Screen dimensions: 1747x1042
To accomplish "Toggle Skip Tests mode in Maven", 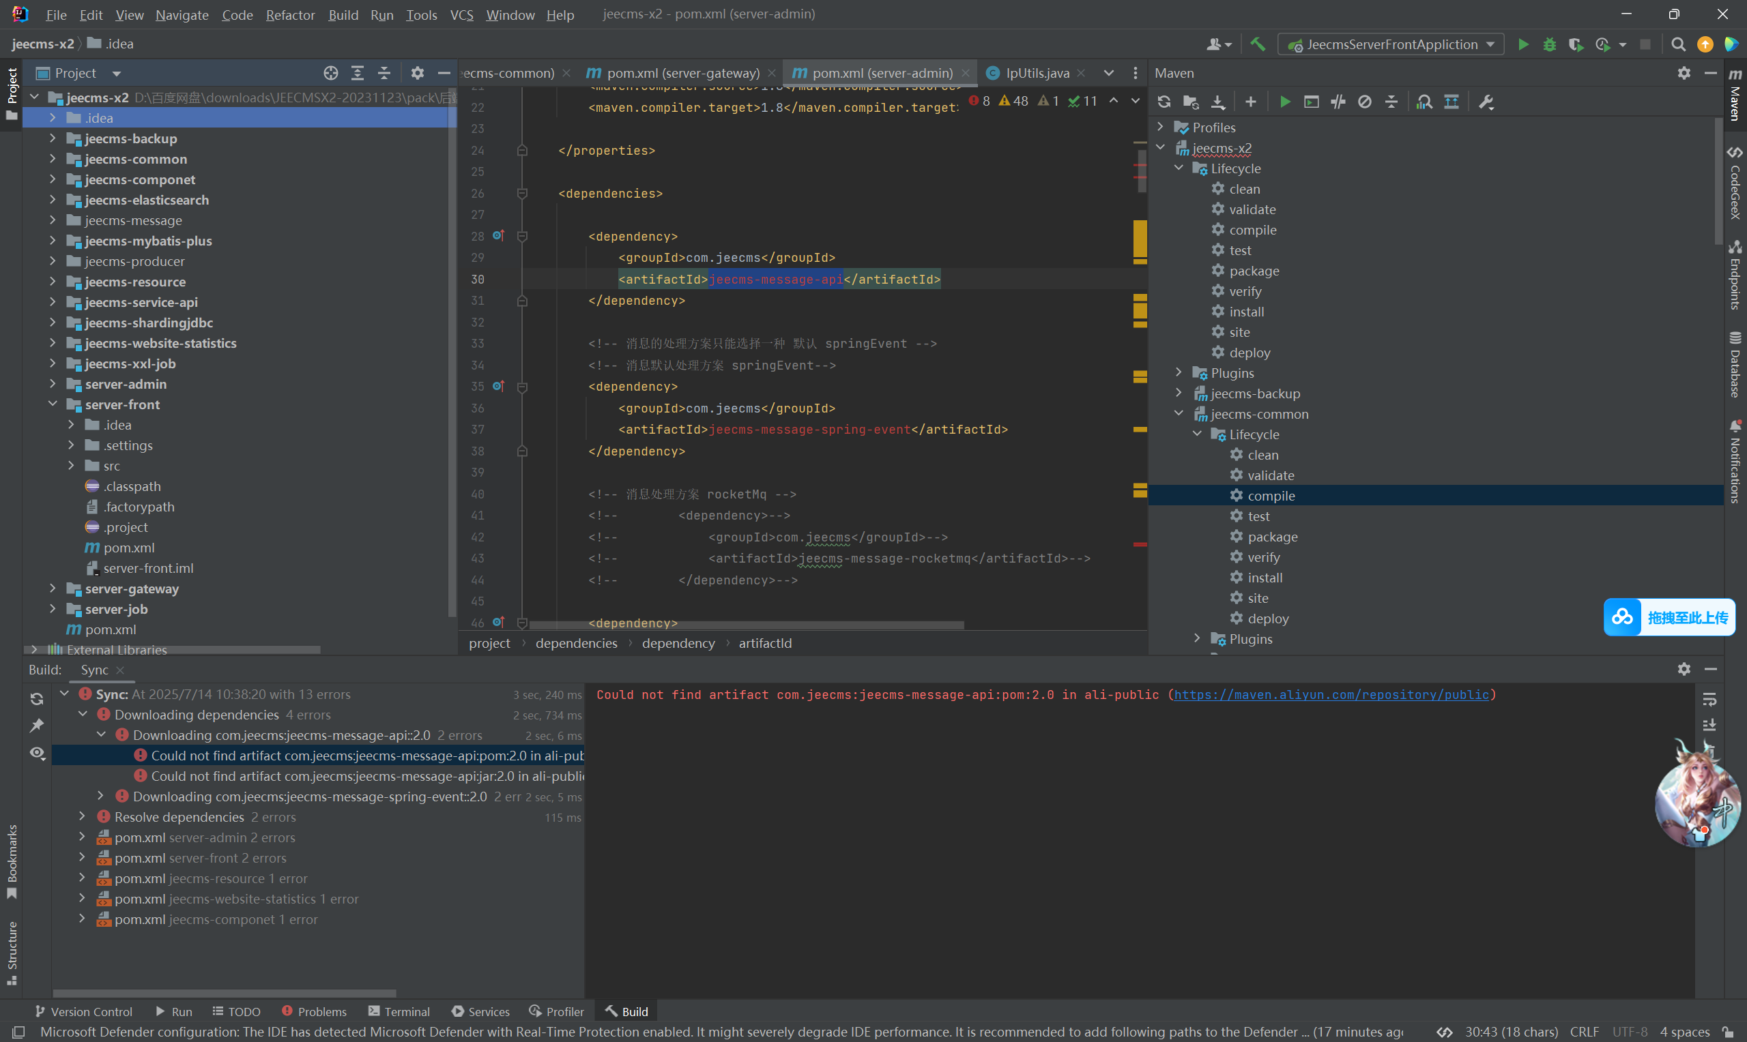I will [1364, 102].
